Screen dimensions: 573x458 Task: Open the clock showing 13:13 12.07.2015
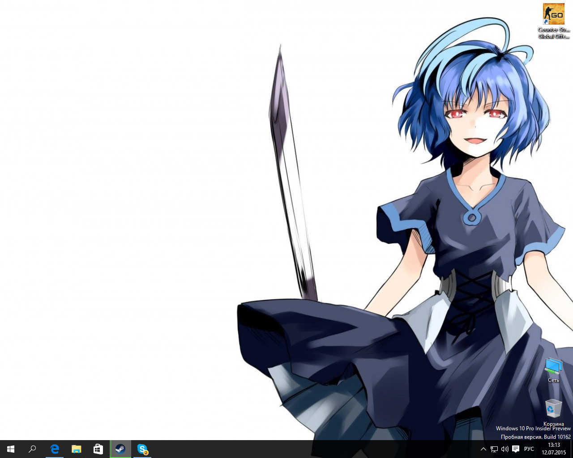click(554, 449)
